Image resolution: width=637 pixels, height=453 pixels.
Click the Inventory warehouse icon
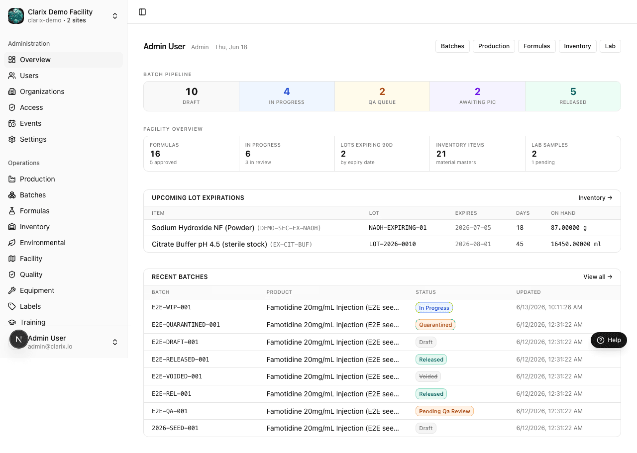[12, 227]
